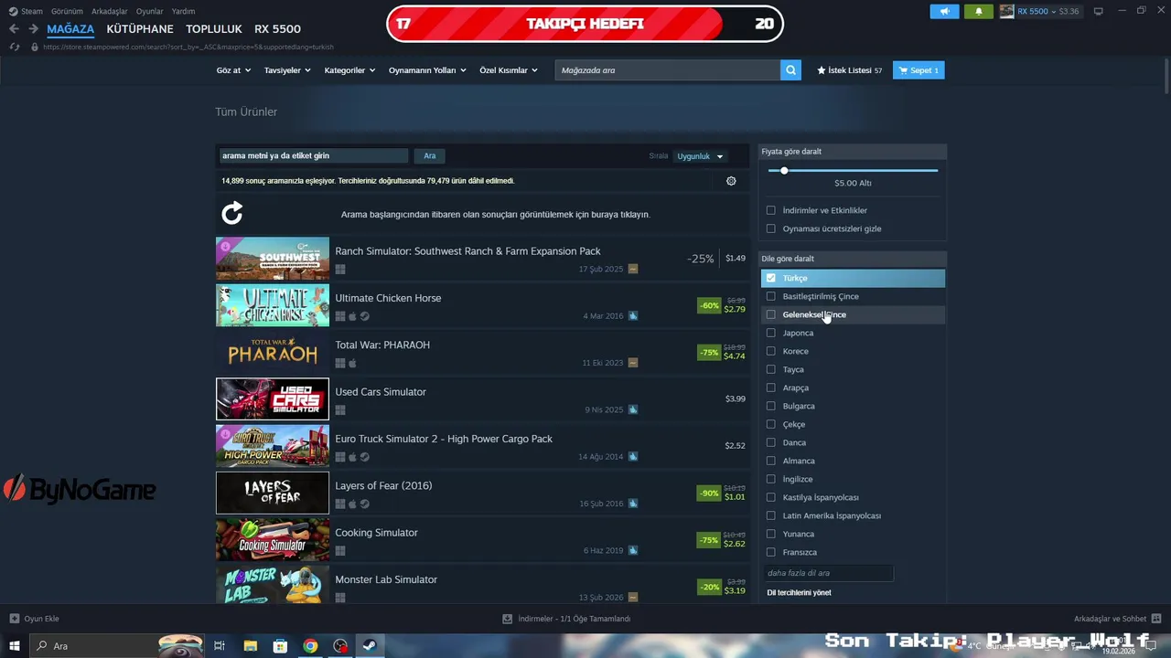Switch to Big Picture mode monitor icon
Screen dimensions: 1171x658
click(x=1099, y=11)
